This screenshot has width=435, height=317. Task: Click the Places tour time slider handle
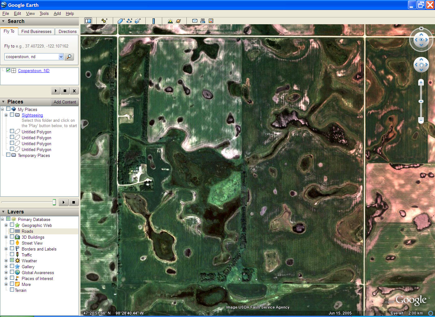click(54, 202)
